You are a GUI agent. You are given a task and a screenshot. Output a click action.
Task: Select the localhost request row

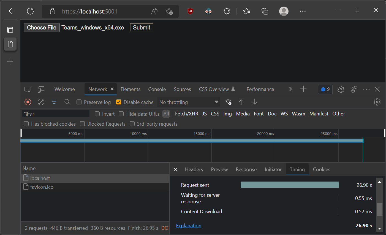tap(95, 178)
